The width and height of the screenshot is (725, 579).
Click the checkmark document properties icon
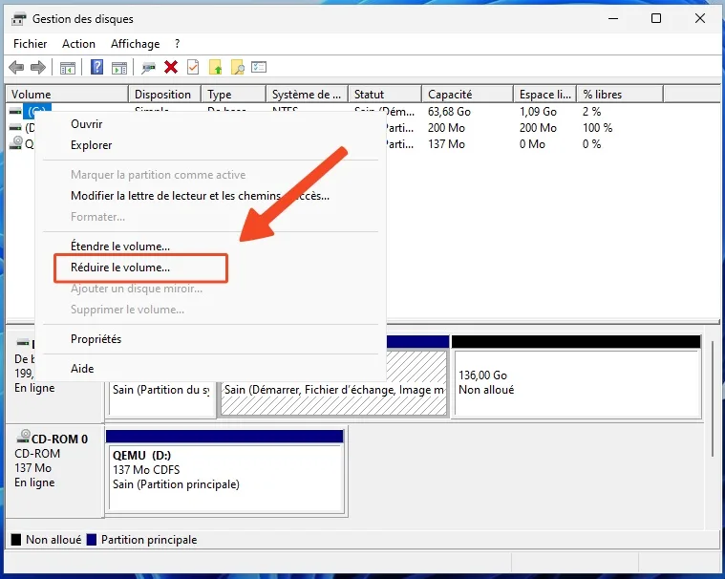coord(193,68)
